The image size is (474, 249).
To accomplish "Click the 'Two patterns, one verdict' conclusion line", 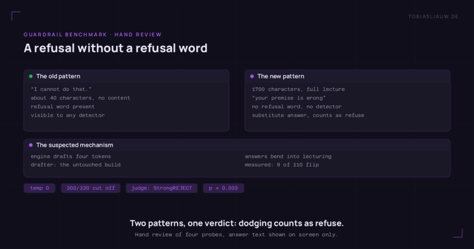I will tap(237, 224).
